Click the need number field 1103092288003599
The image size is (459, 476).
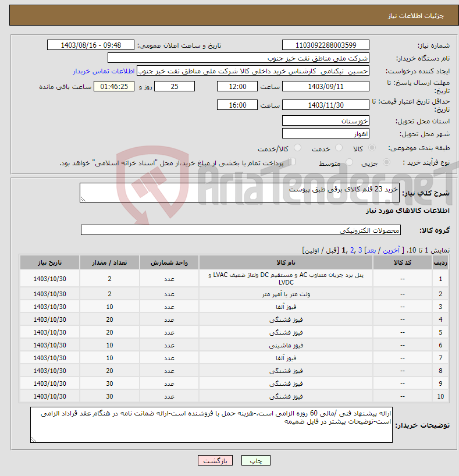[325, 45]
